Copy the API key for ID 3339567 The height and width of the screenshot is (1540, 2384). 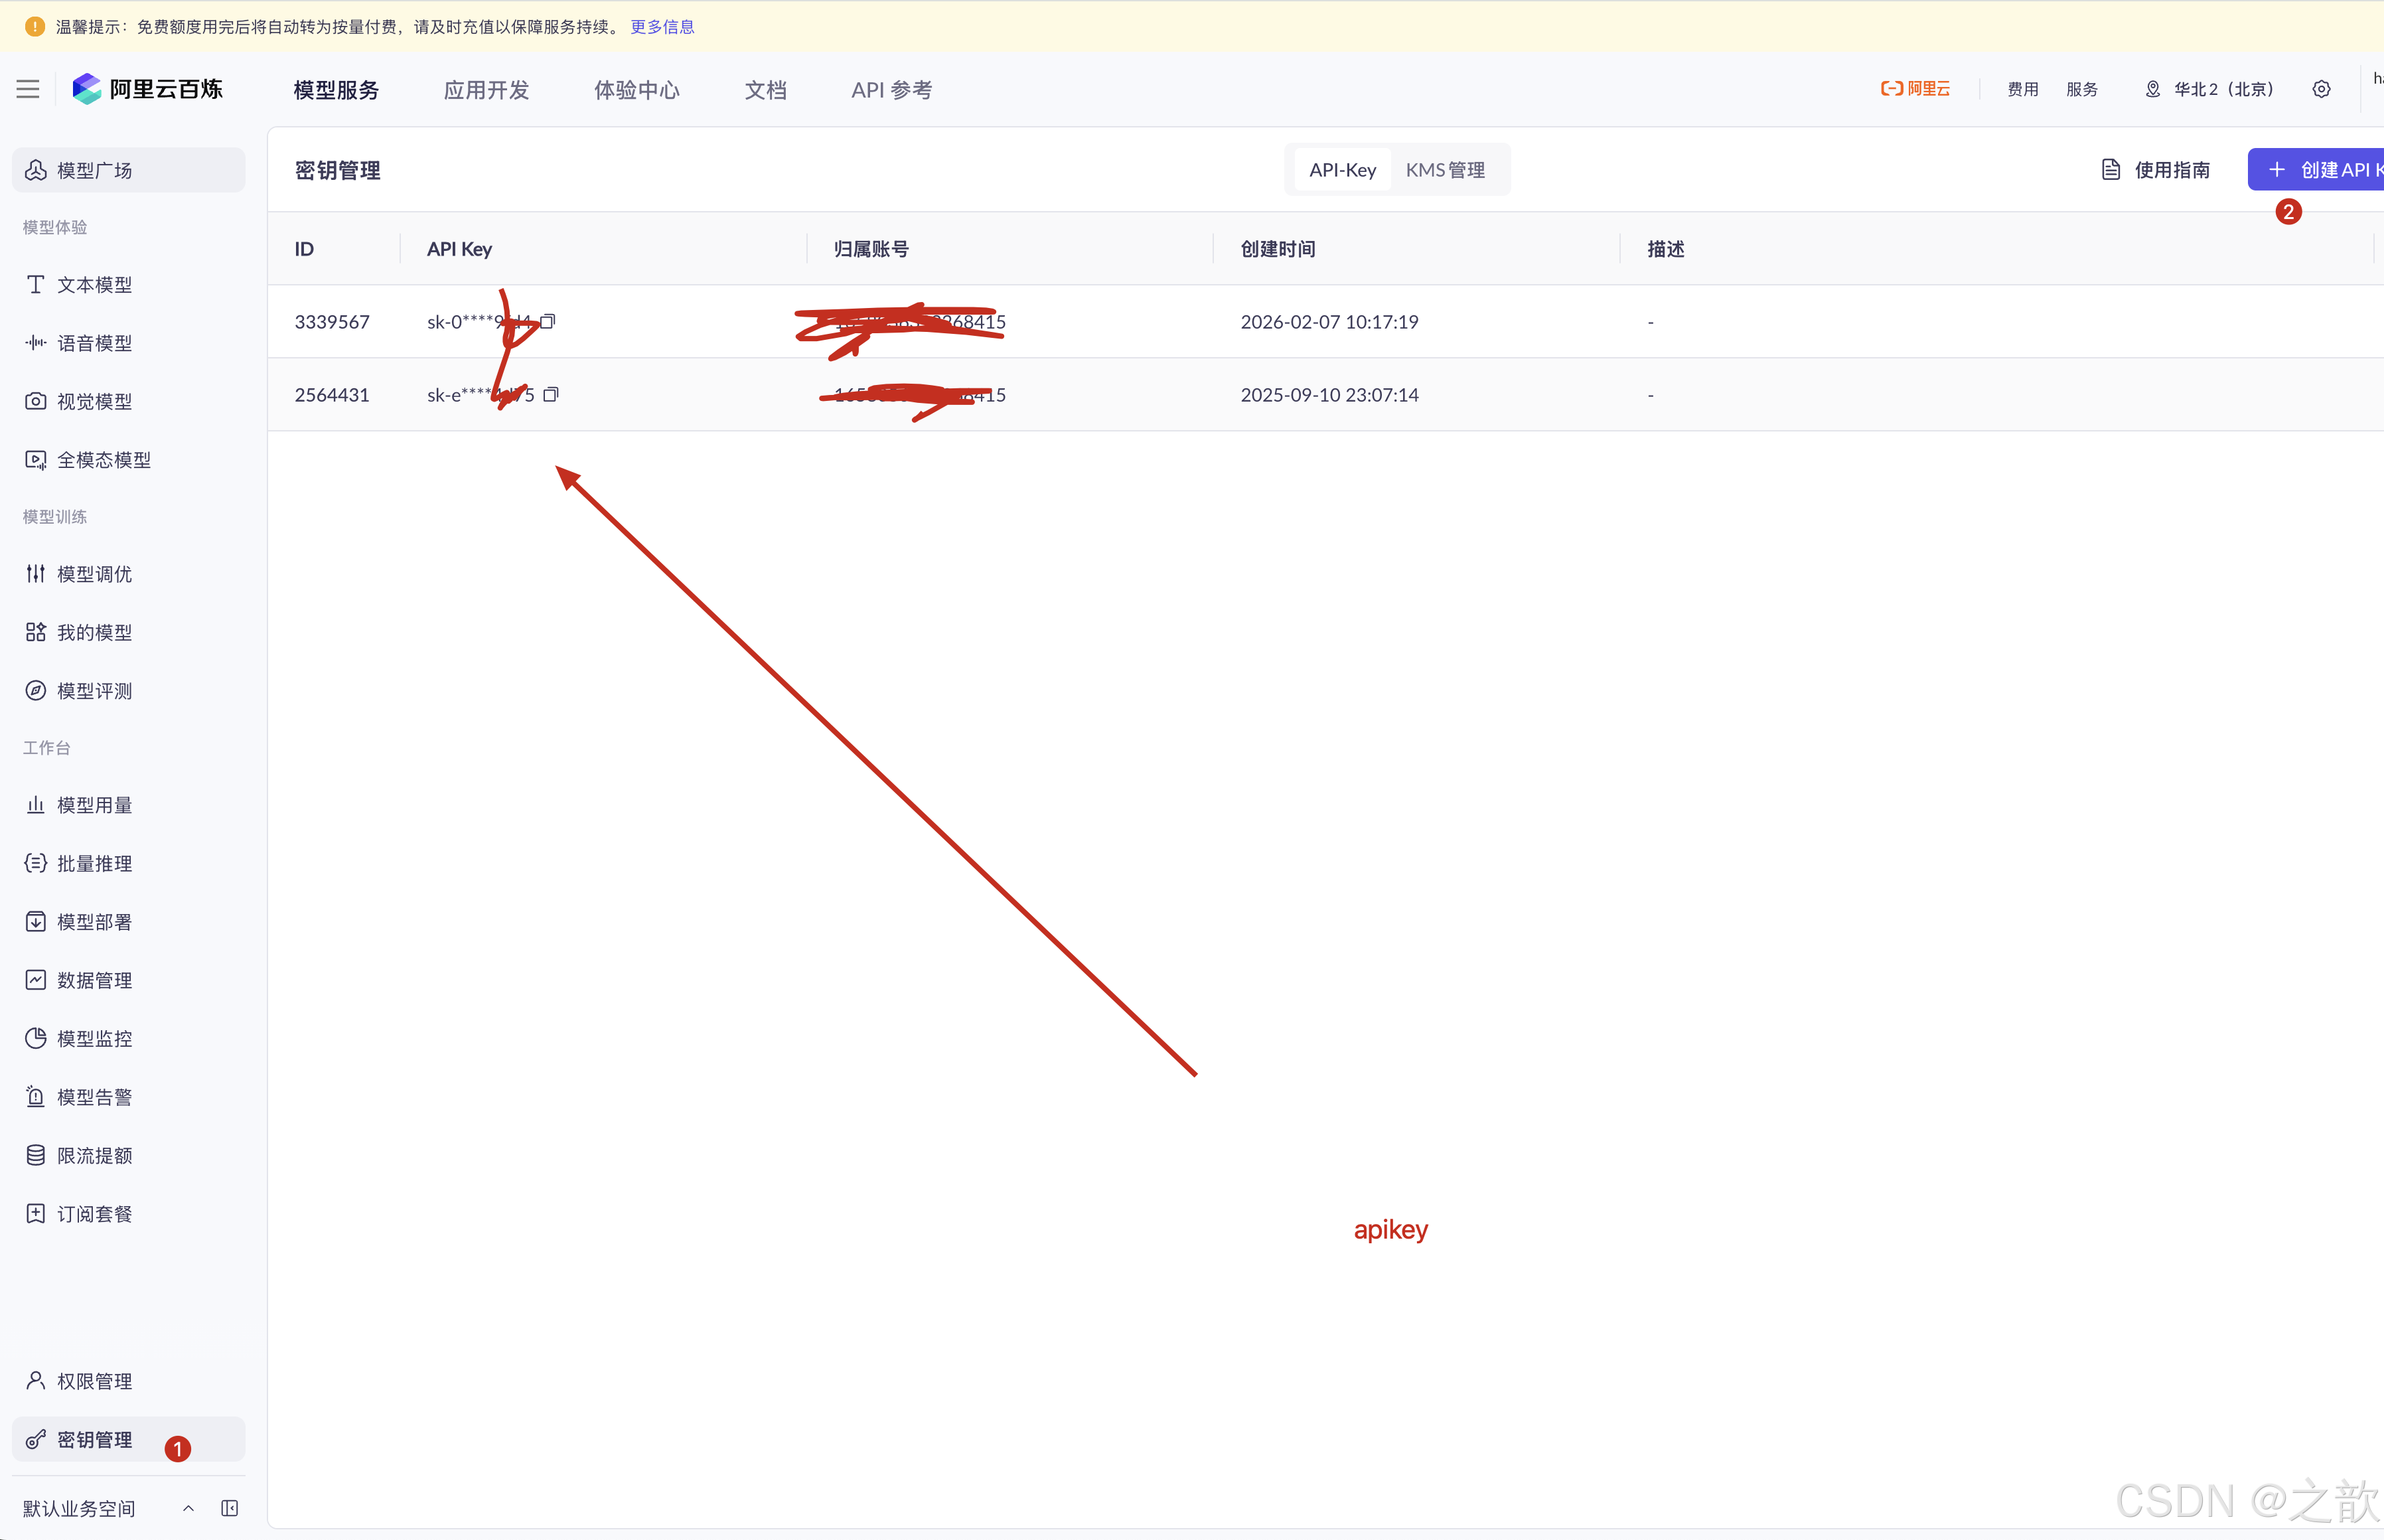[548, 321]
